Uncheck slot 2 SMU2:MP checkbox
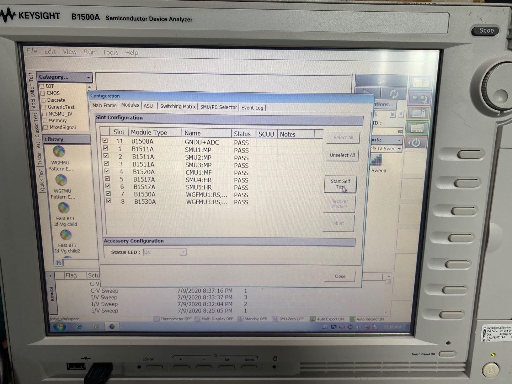The height and width of the screenshot is (384, 512). pyautogui.click(x=106, y=156)
